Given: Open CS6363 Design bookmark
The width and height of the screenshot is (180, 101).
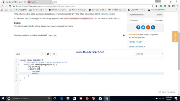Looking at the screenshot, I should (x=117, y=10).
